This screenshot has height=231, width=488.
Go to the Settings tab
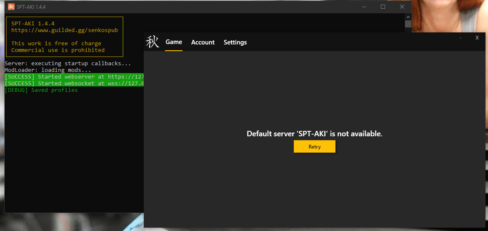click(x=235, y=42)
